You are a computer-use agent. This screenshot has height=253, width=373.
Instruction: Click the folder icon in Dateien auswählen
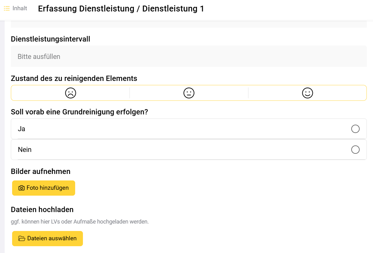pyautogui.click(x=22, y=239)
